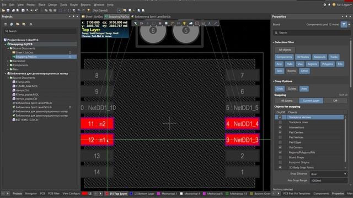The image size is (353, 198).
Task: Click the Projects panel settings gear icon
Action: 31,24
